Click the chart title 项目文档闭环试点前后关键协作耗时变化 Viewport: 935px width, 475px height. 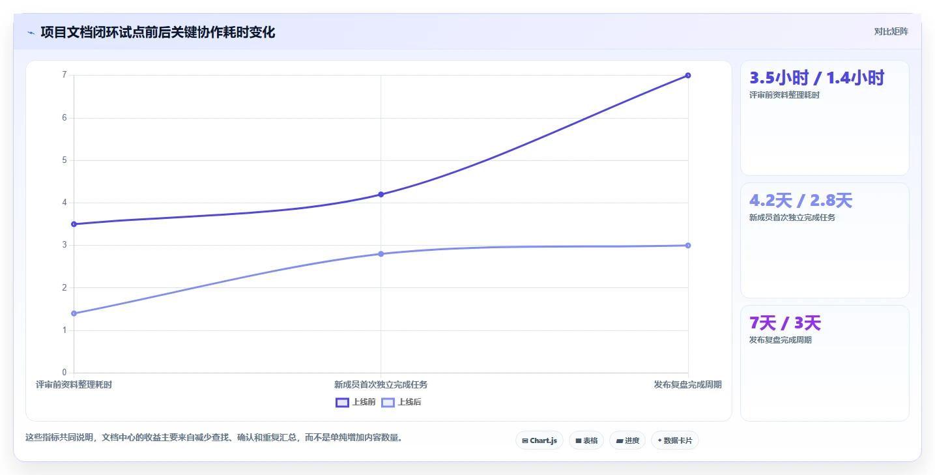158,32
